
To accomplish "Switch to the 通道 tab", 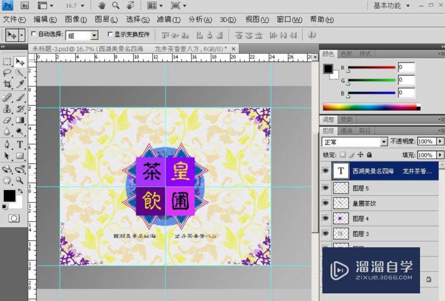I will (346, 131).
